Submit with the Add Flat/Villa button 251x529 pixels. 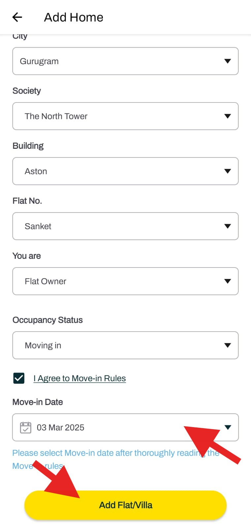(x=125, y=505)
